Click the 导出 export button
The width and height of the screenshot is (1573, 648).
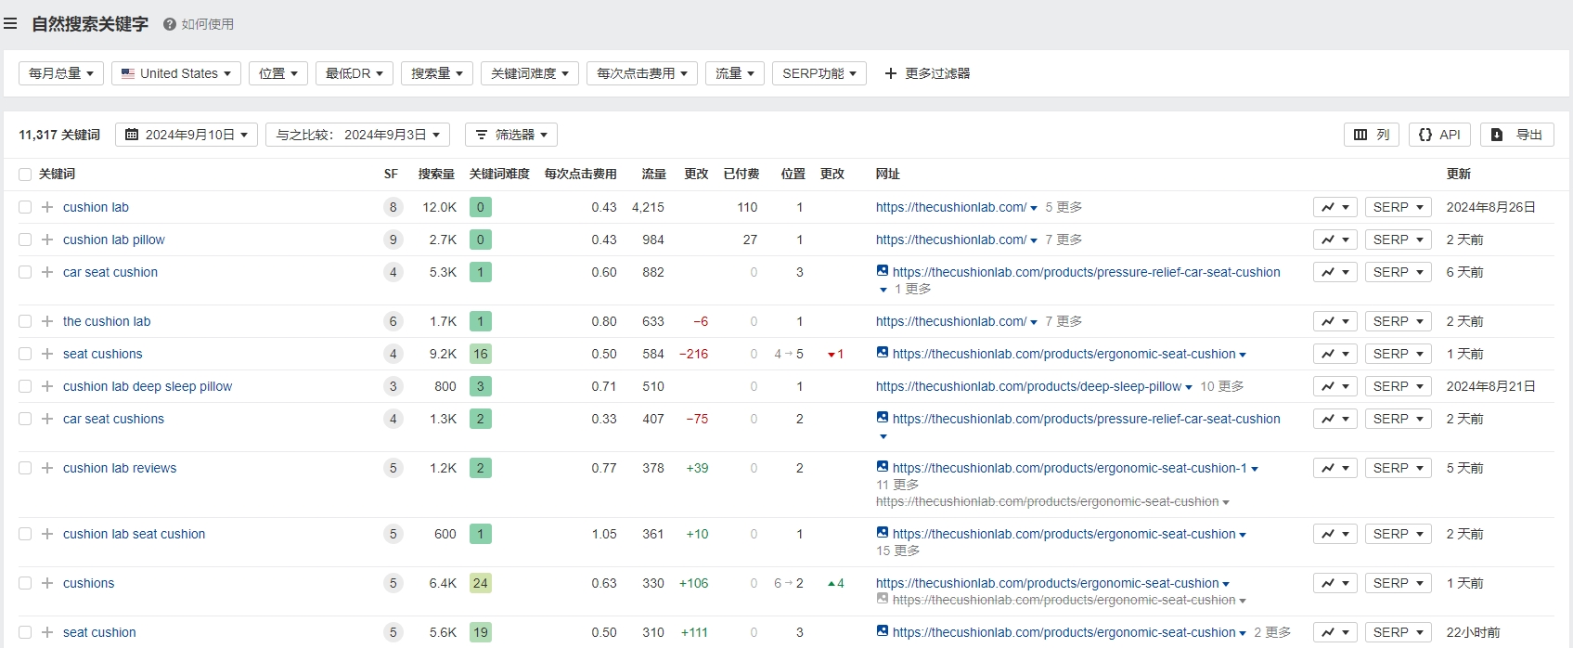coord(1517,135)
